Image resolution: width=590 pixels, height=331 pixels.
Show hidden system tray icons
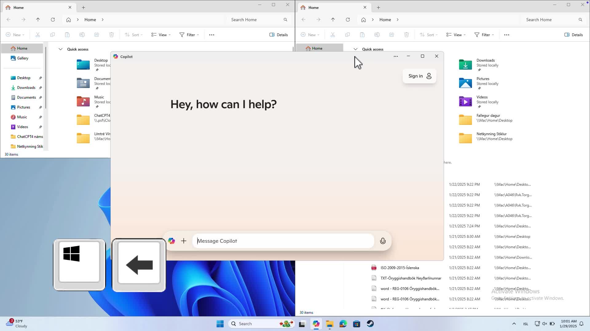point(514,324)
